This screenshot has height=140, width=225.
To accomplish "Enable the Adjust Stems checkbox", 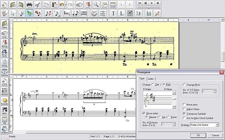I will click(x=184, y=109).
